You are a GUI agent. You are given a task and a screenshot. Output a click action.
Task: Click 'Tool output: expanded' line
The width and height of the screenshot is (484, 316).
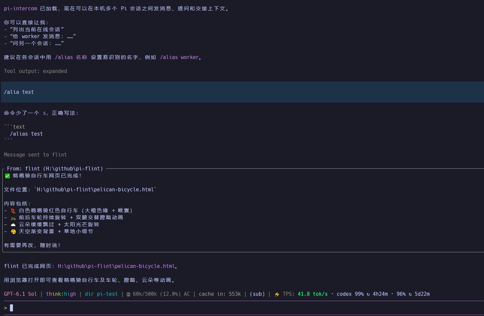(x=36, y=71)
